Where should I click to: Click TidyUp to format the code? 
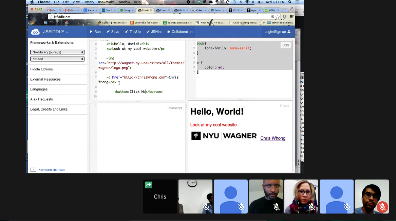tap(133, 32)
